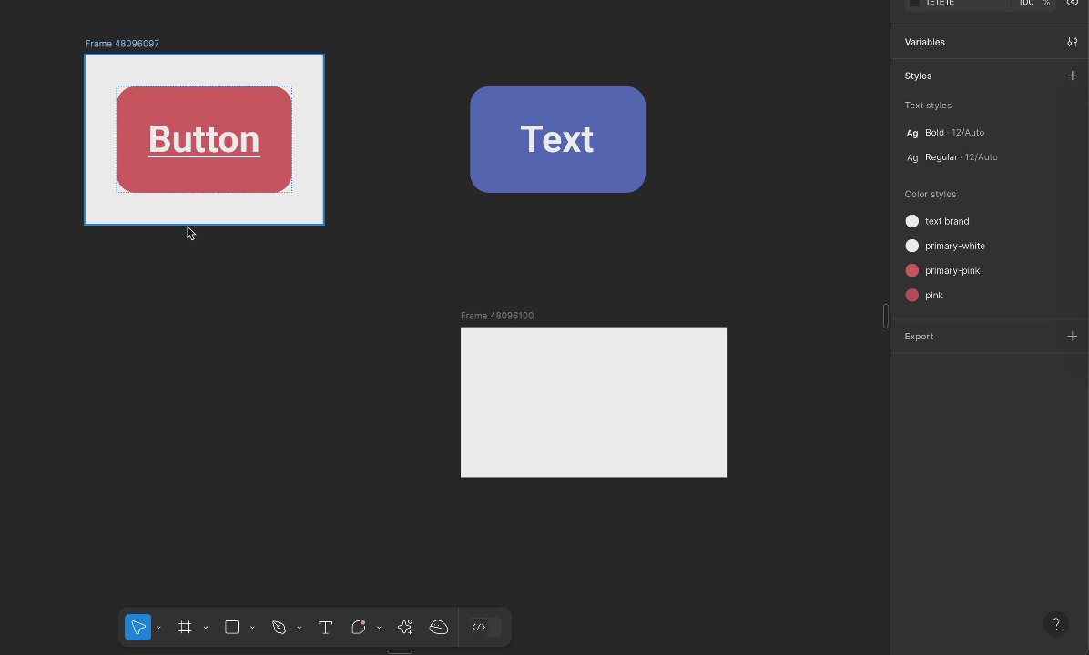Click the pink color style swatch
1089x655 pixels.
[x=911, y=295]
